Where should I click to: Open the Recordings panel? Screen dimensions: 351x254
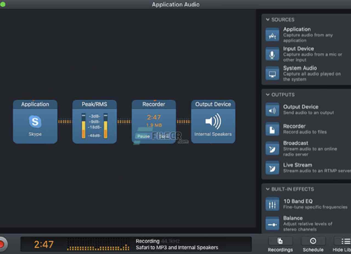[x=280, y=244]
